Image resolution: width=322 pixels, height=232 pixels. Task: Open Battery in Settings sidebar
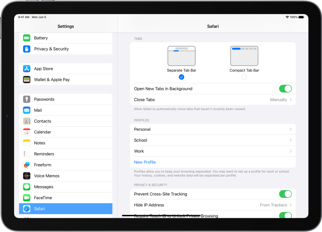(66, 38)
